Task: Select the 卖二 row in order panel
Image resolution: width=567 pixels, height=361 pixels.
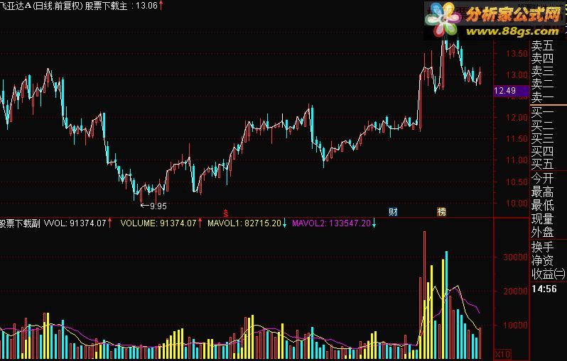Action: click(542, 84)
